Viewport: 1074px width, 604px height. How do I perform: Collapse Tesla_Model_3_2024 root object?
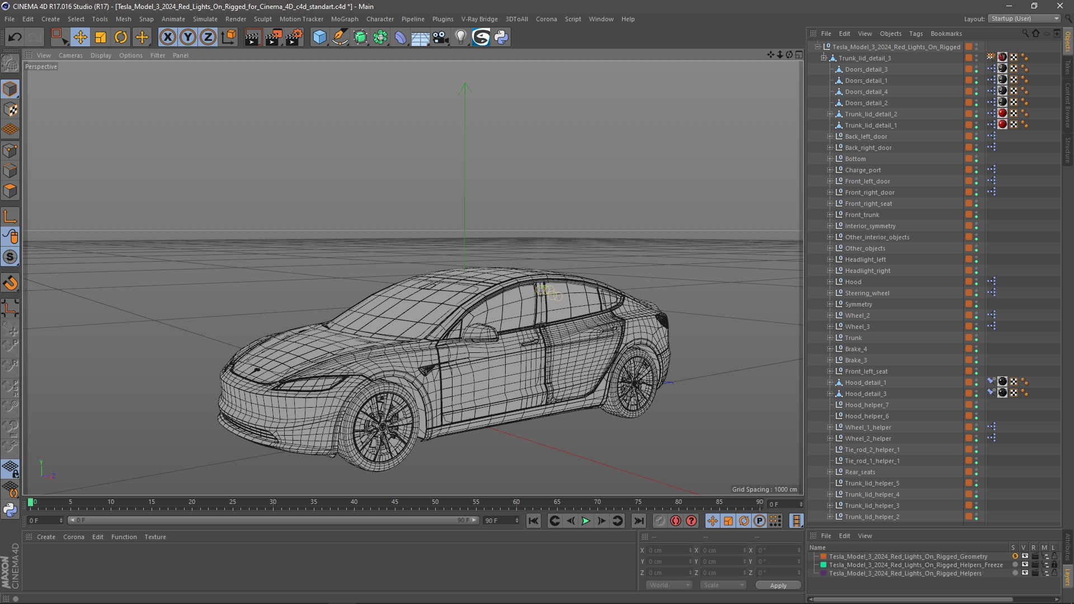pyautogui.click(x=818, y=47)
